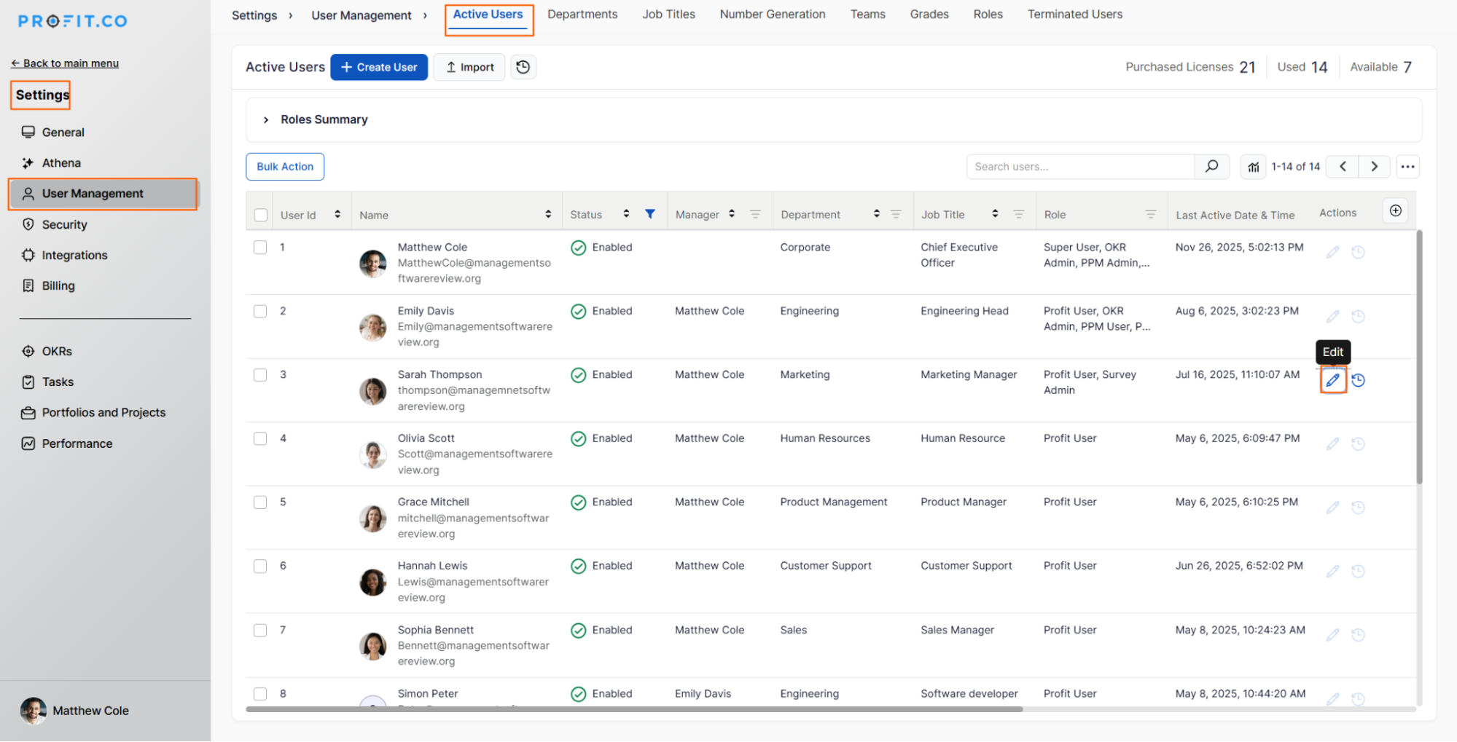
Task: Click the search magnifier icon
Action: pos(1211,167)
